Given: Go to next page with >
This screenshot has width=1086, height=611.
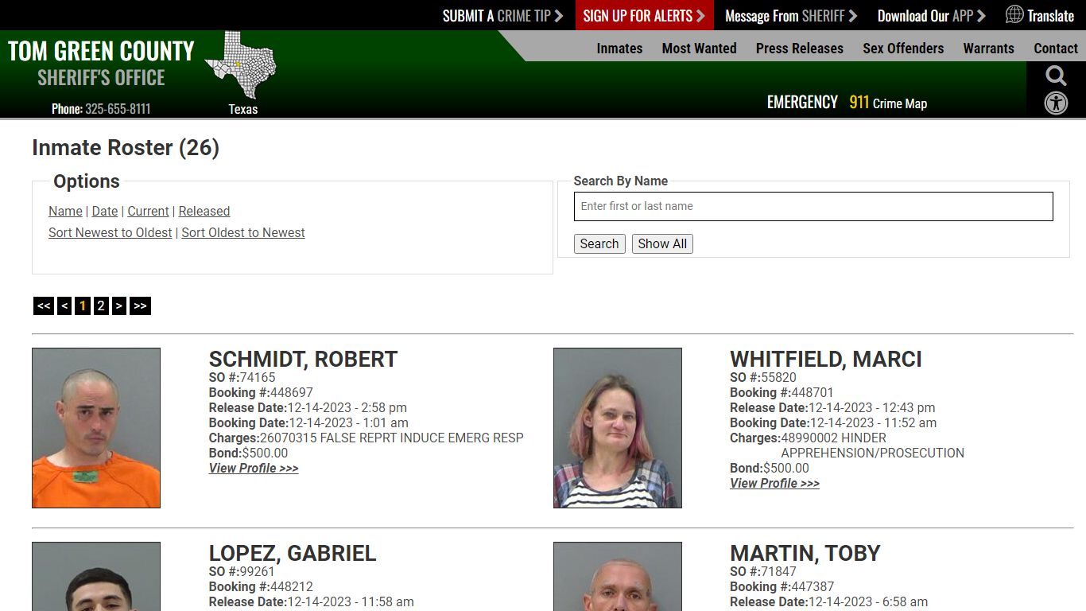Looking at the screenshot, I should pos(119,305).
